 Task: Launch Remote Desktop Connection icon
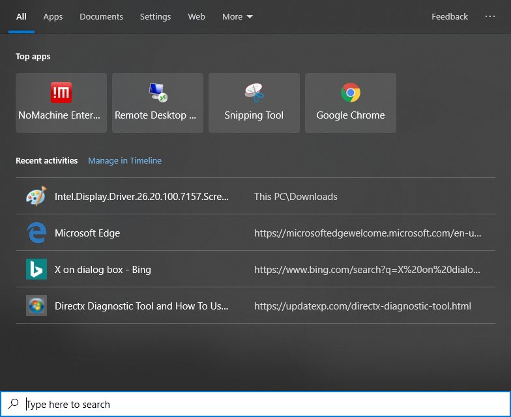(x=158, y=93)
